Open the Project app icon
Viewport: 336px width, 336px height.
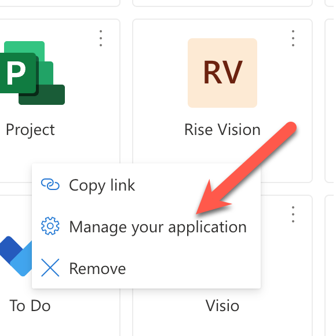32,73
